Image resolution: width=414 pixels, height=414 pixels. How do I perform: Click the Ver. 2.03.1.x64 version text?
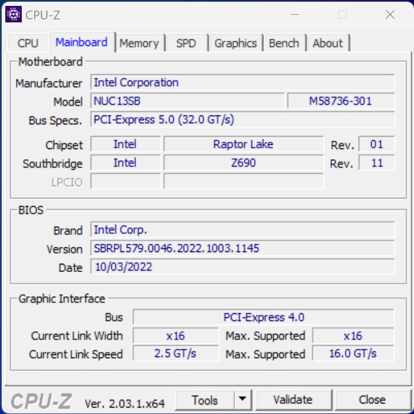pyautogui.click(x=125, y=403)
